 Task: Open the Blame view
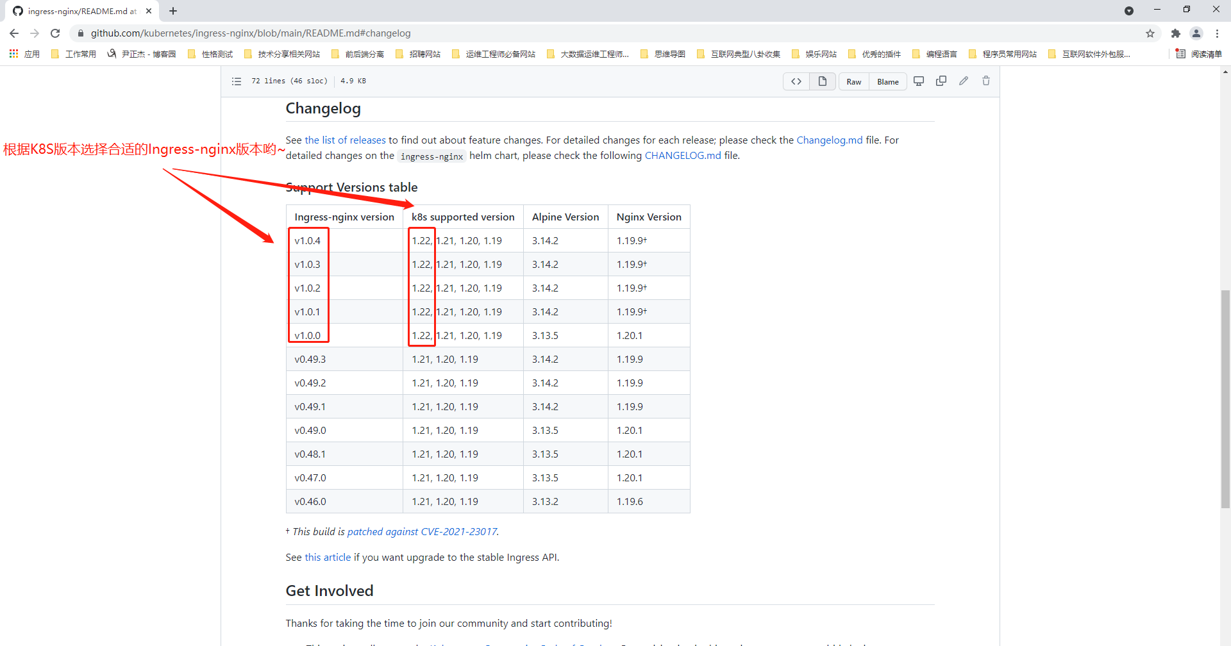888,81
